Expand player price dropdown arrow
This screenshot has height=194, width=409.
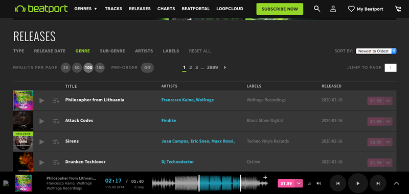tap(299, 183)
